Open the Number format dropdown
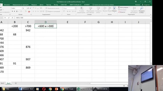Screen dimensions: 163x91 pos(76,8)
